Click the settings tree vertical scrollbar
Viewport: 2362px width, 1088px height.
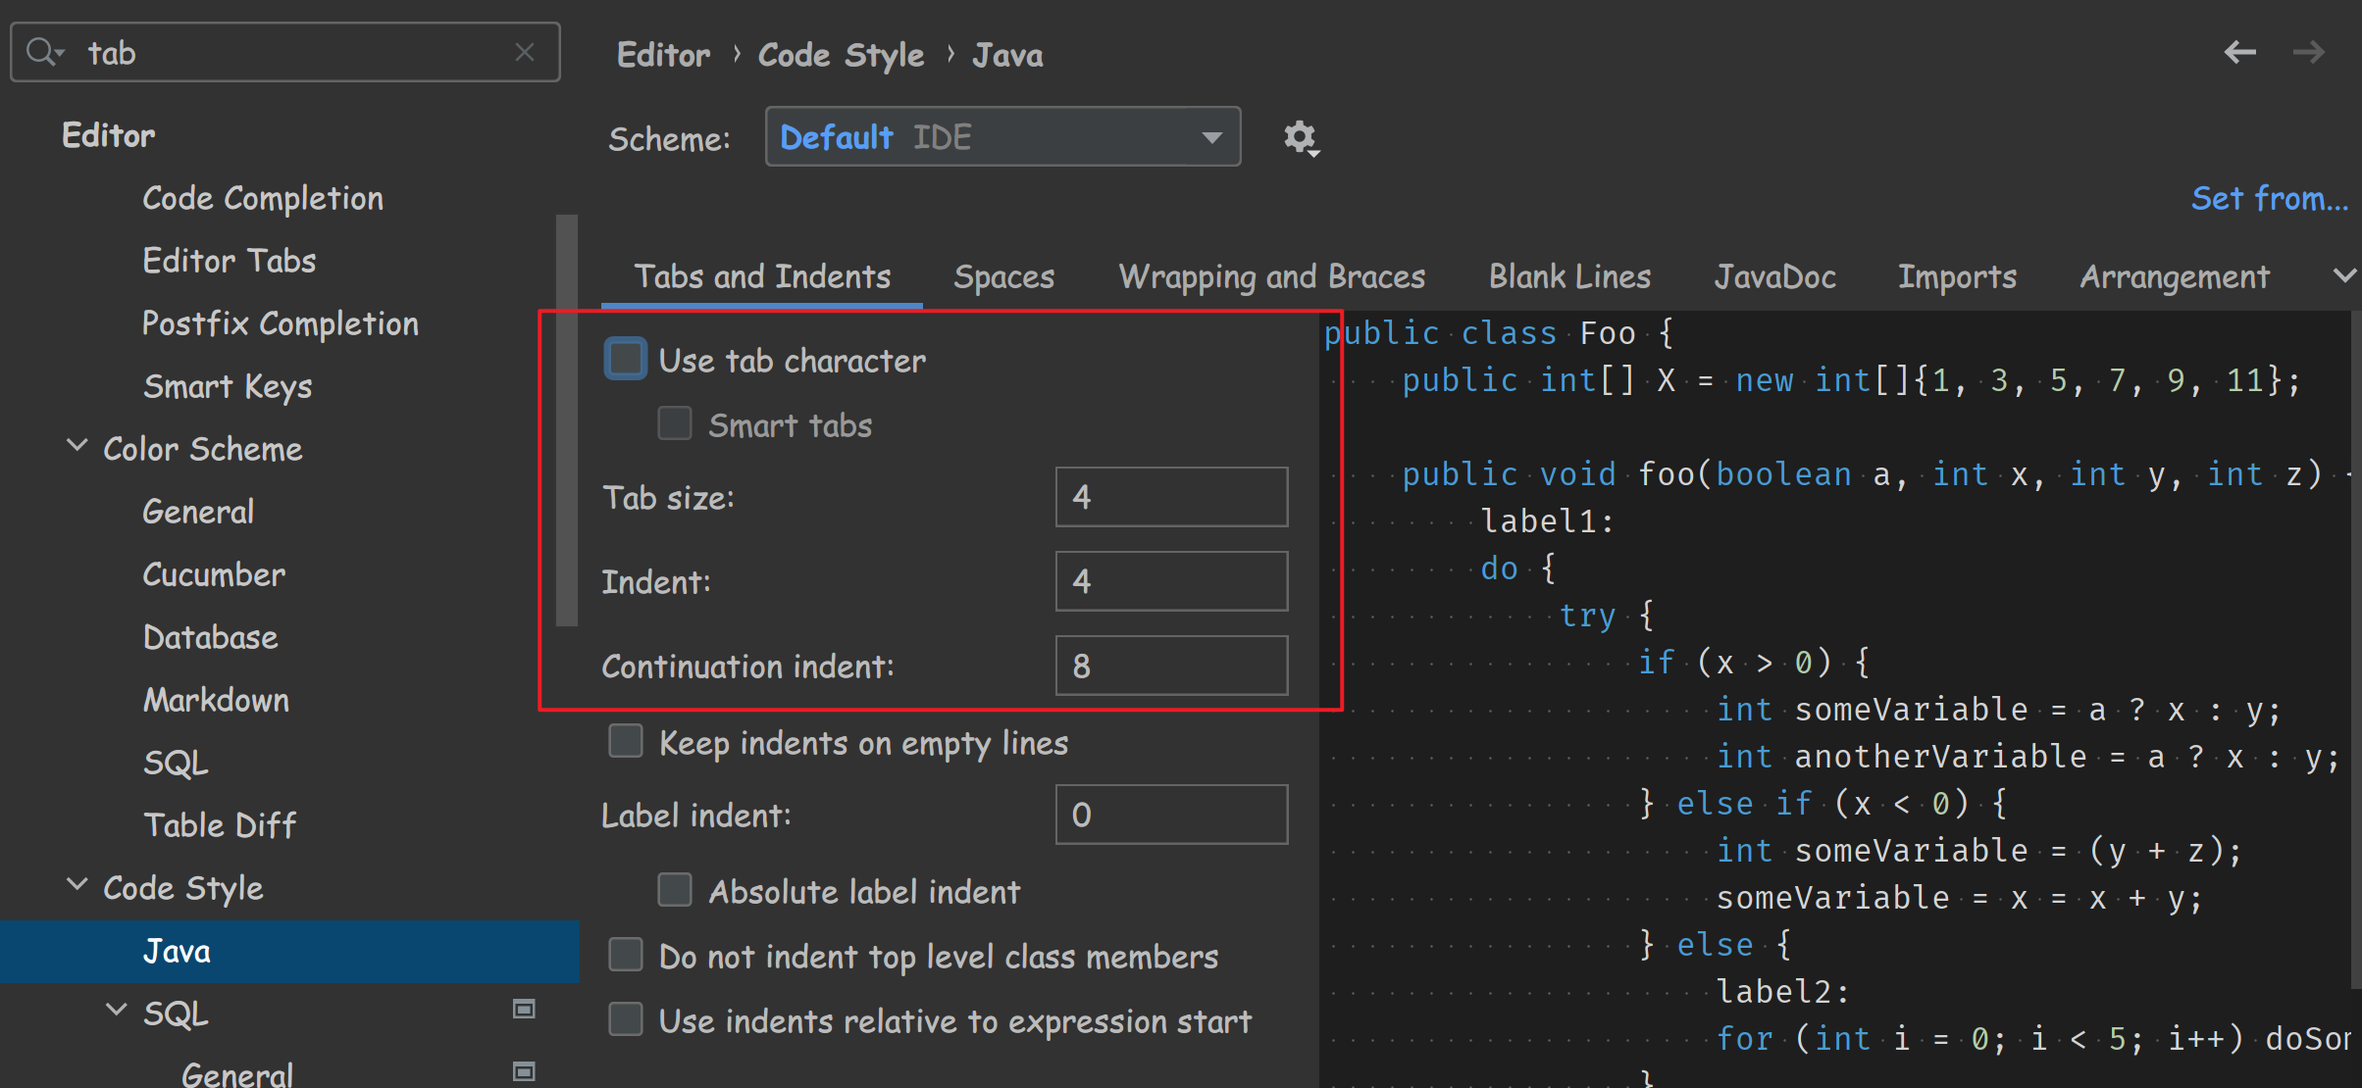(566, 420)
